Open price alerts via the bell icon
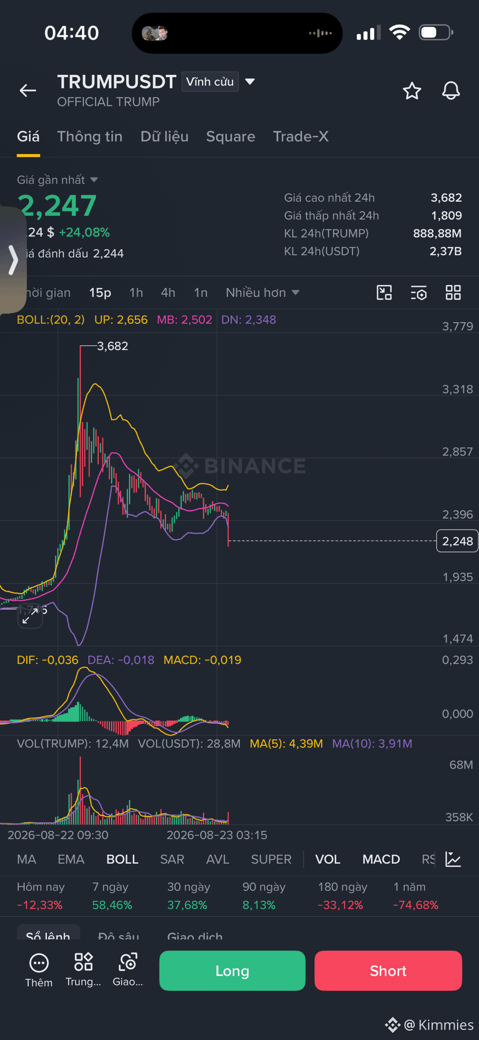The image size is (479, 1040). point(451,90)
